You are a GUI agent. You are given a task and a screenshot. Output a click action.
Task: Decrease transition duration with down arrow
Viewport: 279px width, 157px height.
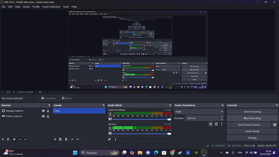click(222, 120)
